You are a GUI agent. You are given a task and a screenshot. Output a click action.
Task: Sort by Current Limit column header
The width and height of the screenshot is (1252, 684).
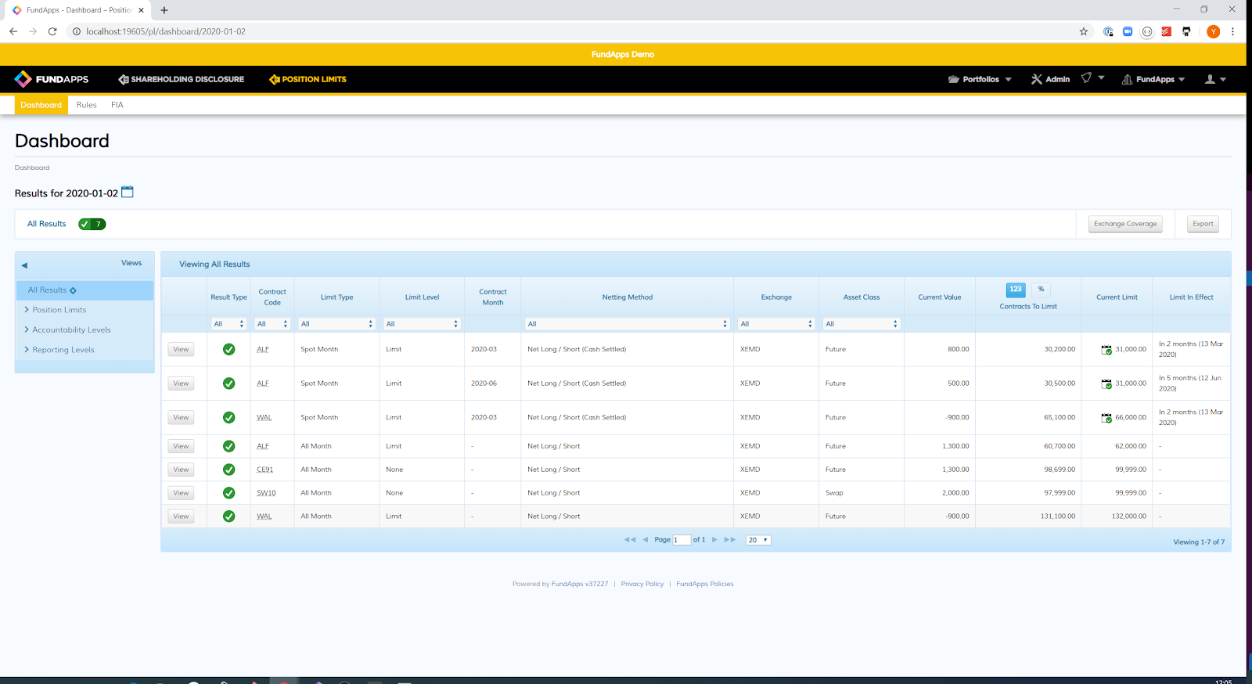[x=1117, y=297]
